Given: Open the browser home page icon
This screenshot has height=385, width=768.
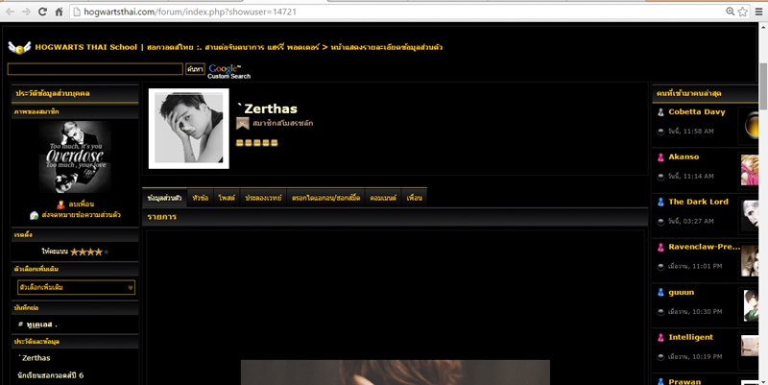Looking at the screenshot, I should coord(59,12).
